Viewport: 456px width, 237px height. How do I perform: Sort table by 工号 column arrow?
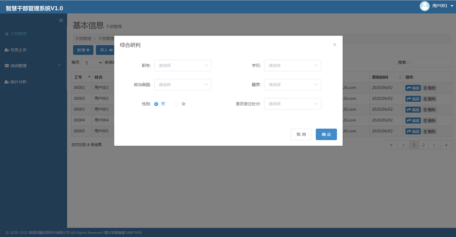pyautogui.click(x=89, y=77)
